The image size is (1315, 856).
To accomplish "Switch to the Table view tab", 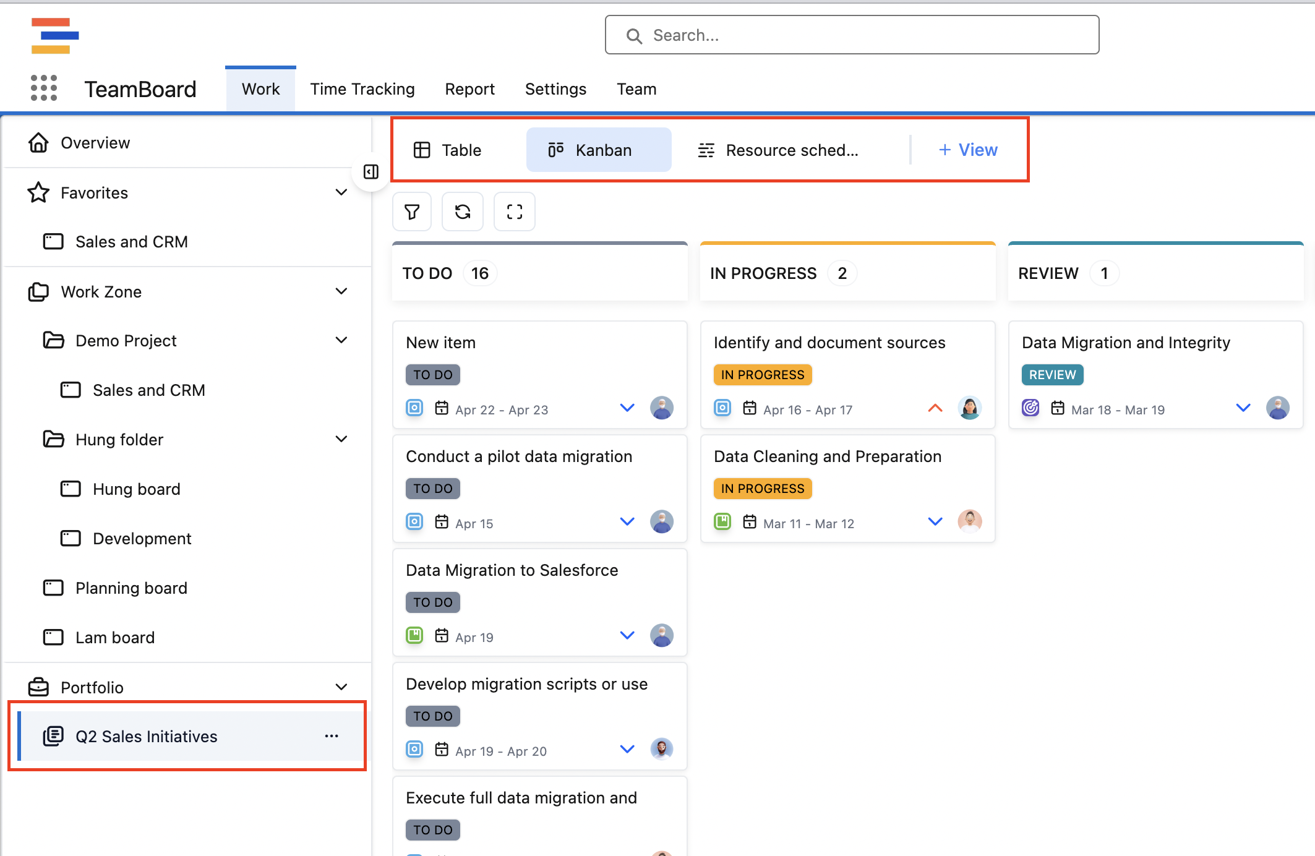I will click(x=447, y=150).
